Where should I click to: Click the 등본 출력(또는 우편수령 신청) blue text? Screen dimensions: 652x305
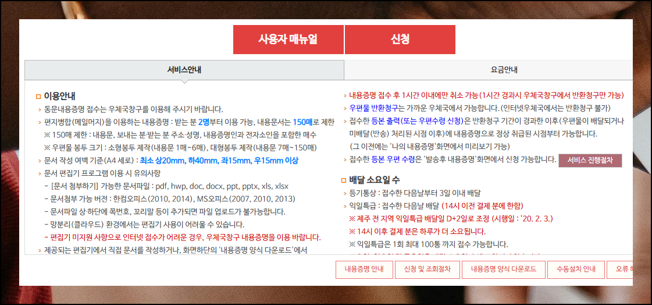418,121
